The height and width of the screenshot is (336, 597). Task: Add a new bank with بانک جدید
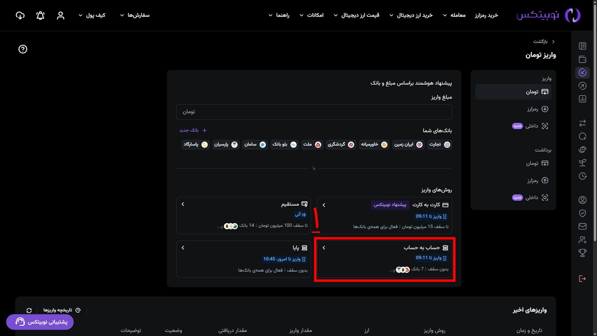193,130
